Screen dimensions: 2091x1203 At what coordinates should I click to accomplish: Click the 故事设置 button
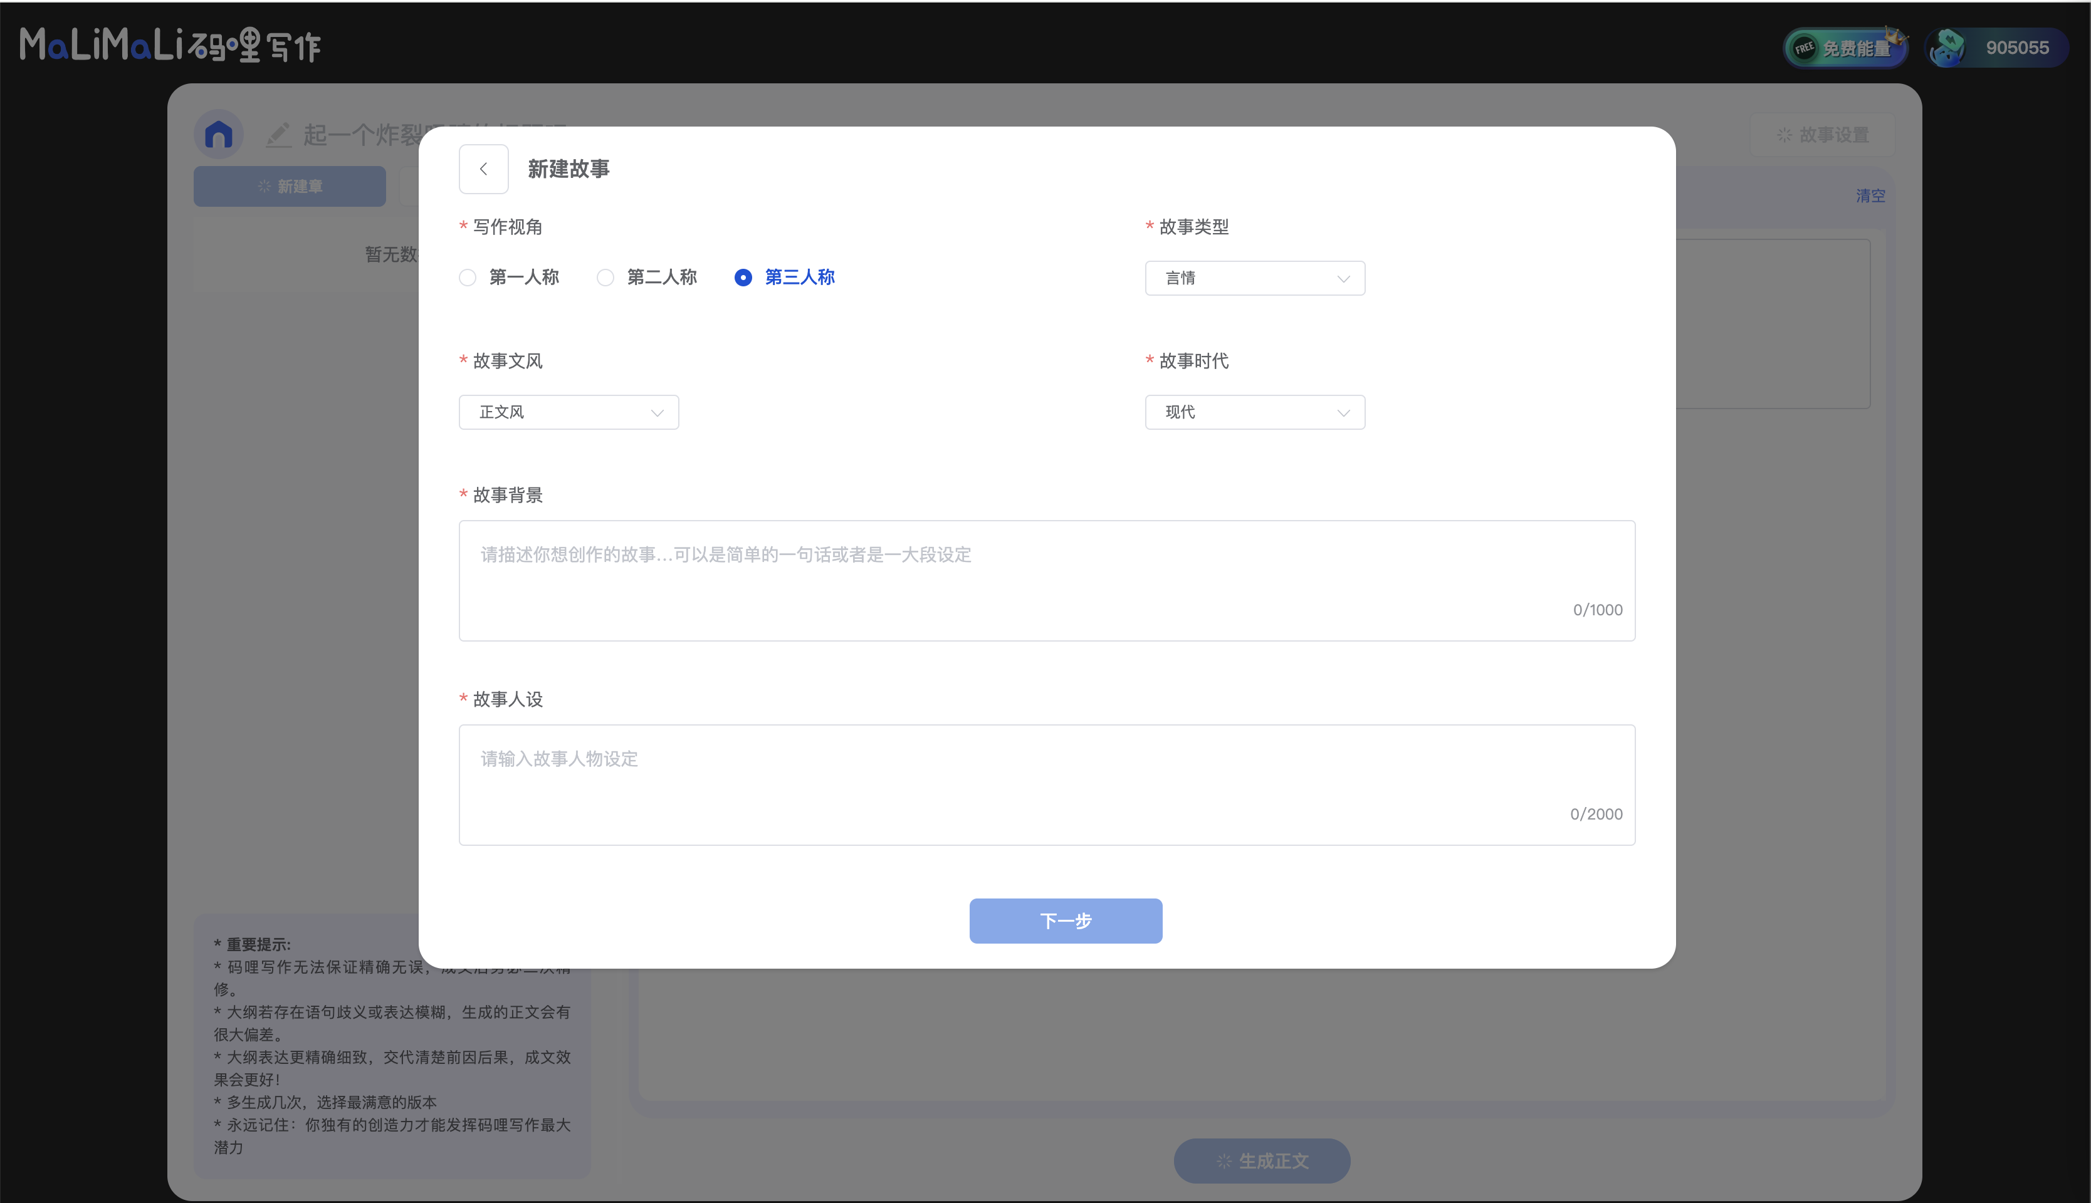(x=1821, y=135)
